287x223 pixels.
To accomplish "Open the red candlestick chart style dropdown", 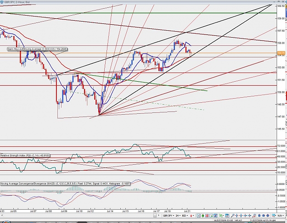I will [x=192, y=216].
